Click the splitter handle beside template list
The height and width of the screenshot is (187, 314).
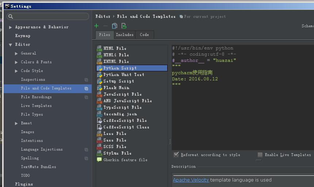click(170, 141)
